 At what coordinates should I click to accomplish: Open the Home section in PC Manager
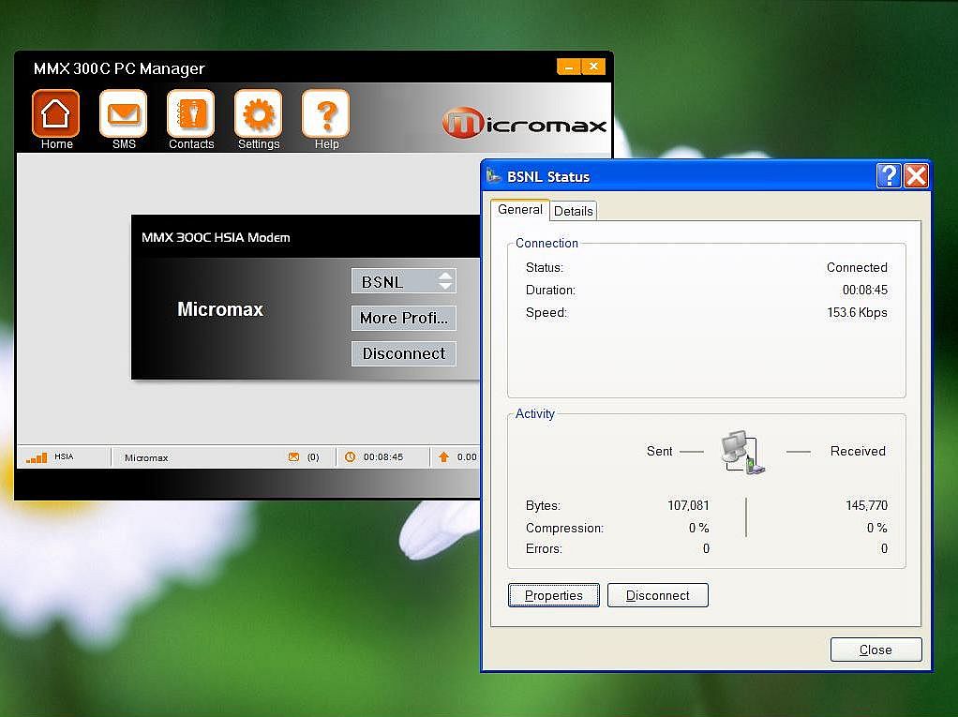pyautogui.click(x=56, y=115)
